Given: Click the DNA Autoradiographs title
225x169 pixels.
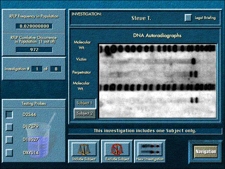Looking at the screenshot, I should click(x=157, y=35).
